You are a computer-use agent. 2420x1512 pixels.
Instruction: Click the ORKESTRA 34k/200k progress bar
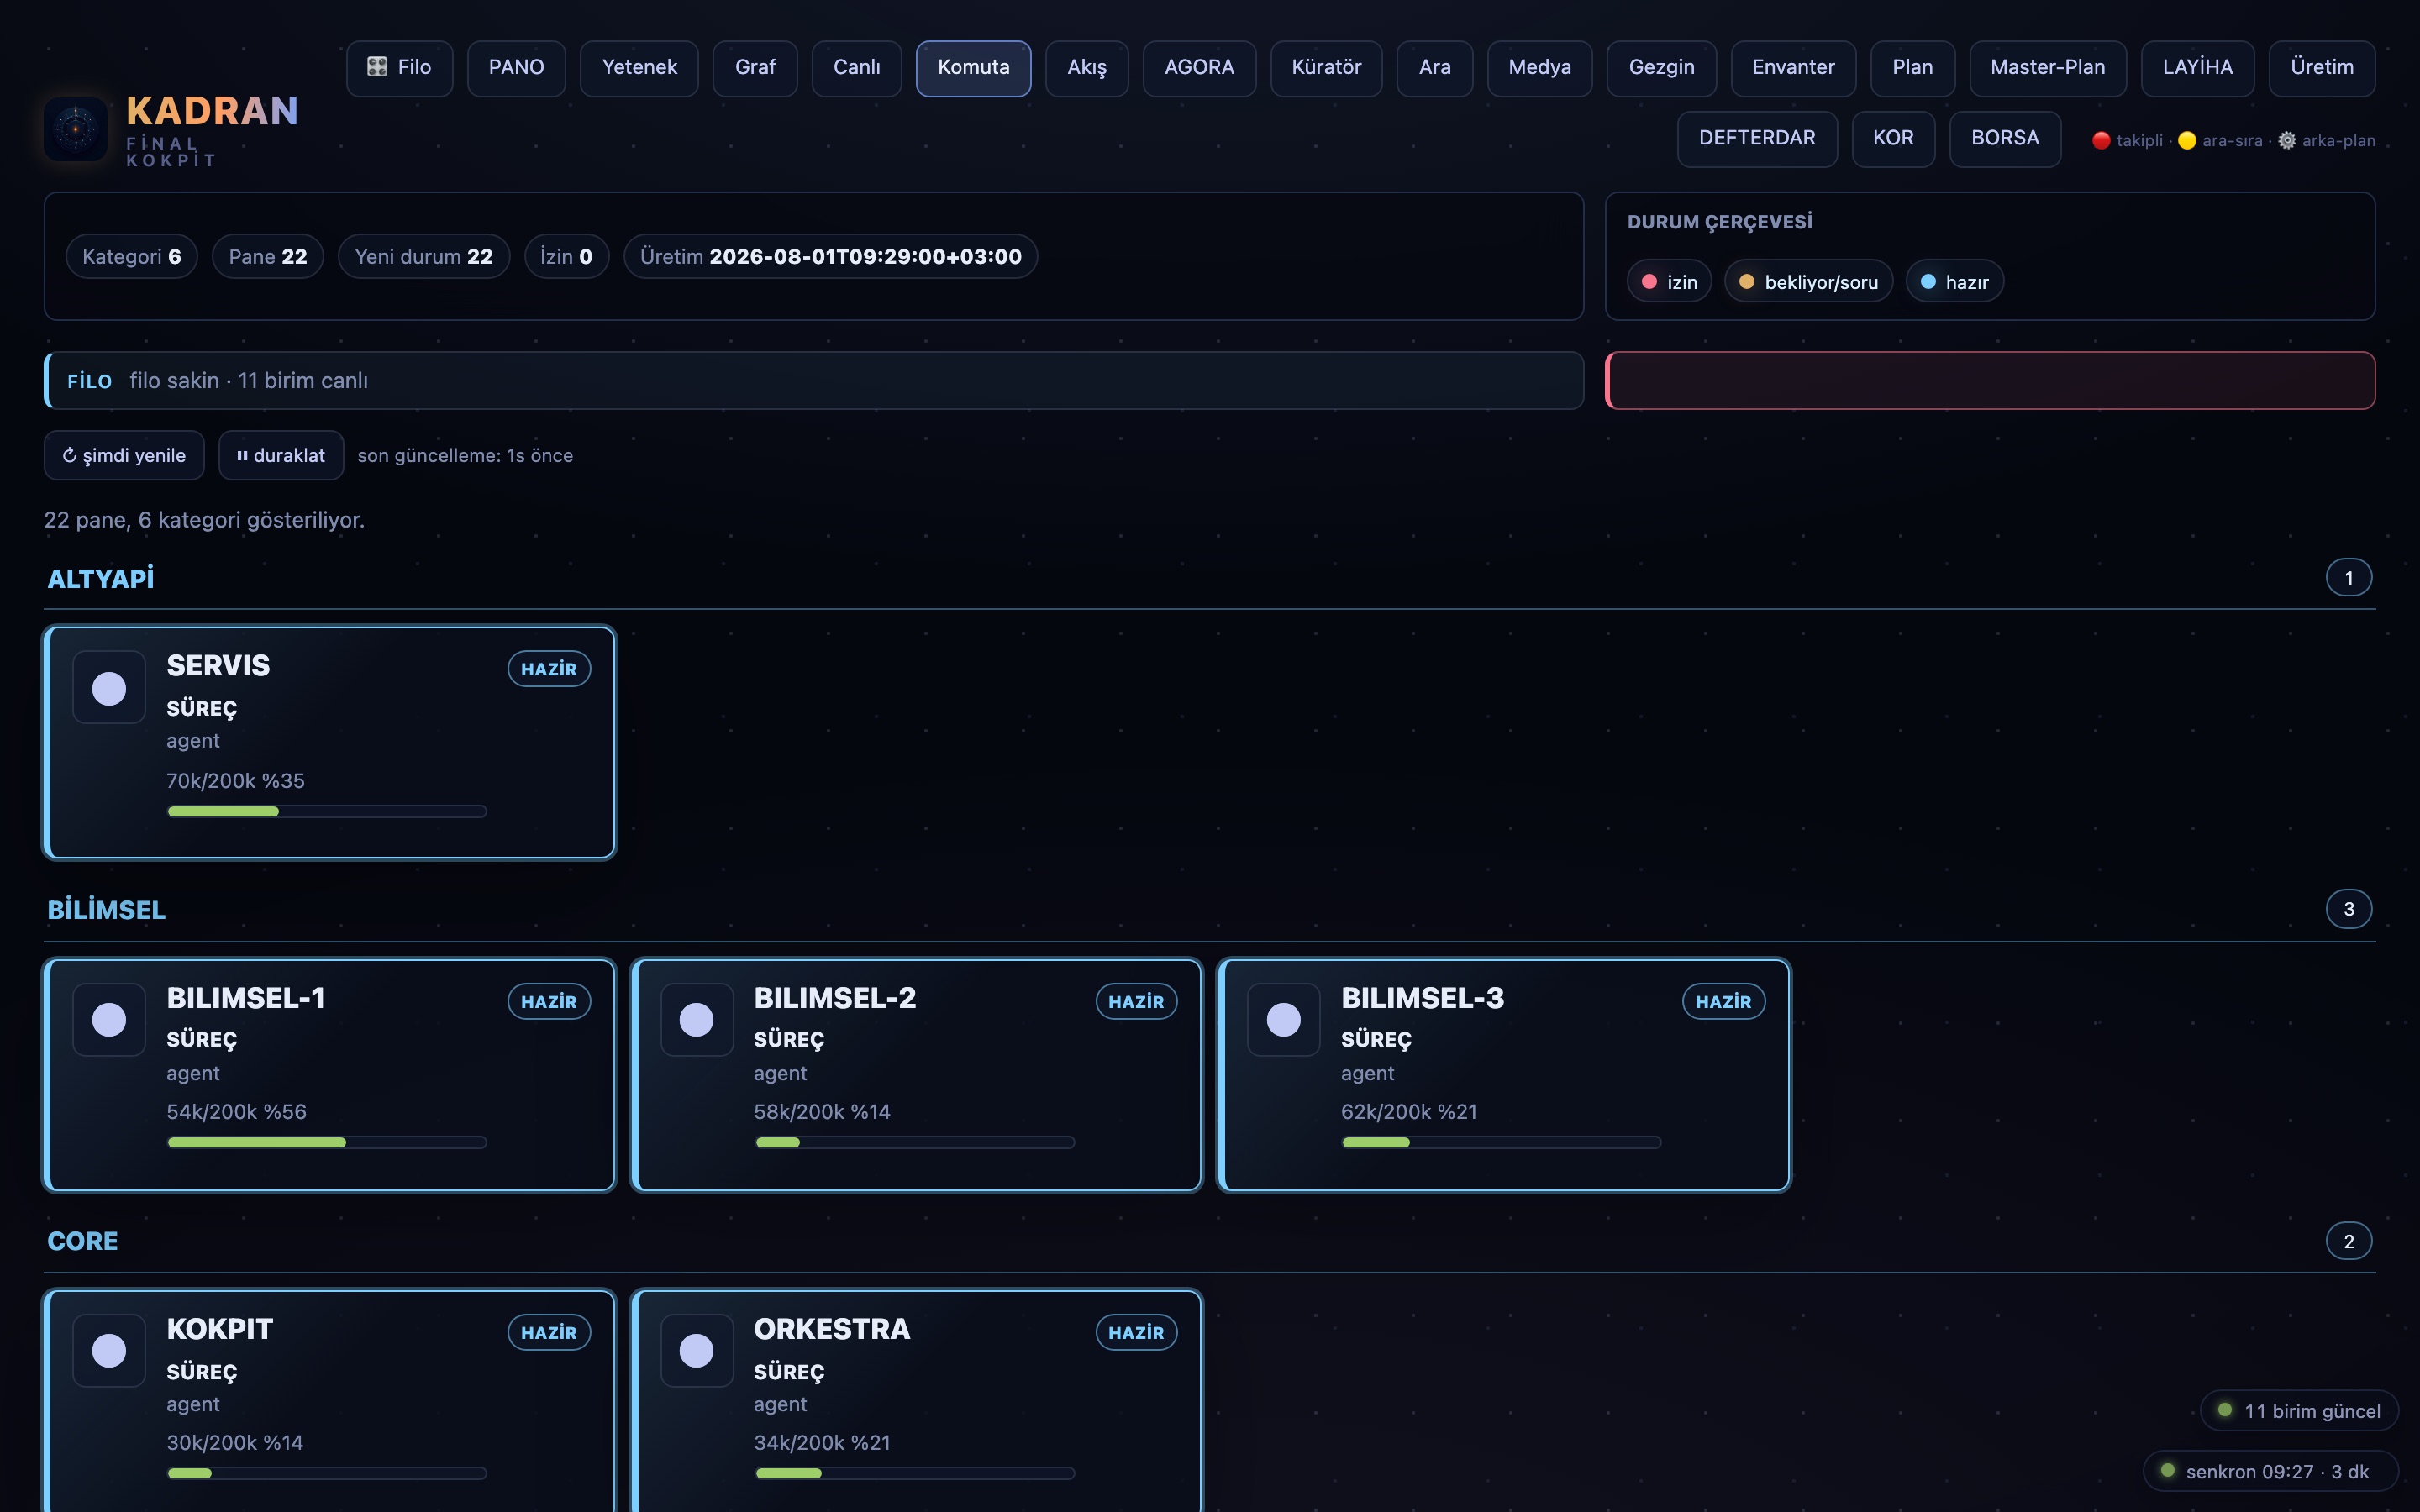[915, 1473]
